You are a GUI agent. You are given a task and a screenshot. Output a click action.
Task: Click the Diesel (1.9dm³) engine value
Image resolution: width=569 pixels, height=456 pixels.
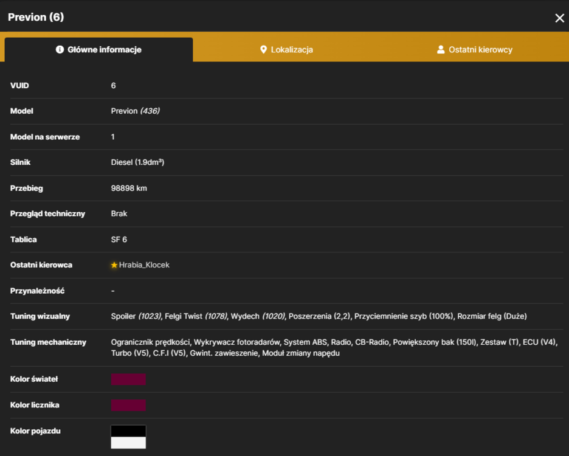tap(137, 162)
